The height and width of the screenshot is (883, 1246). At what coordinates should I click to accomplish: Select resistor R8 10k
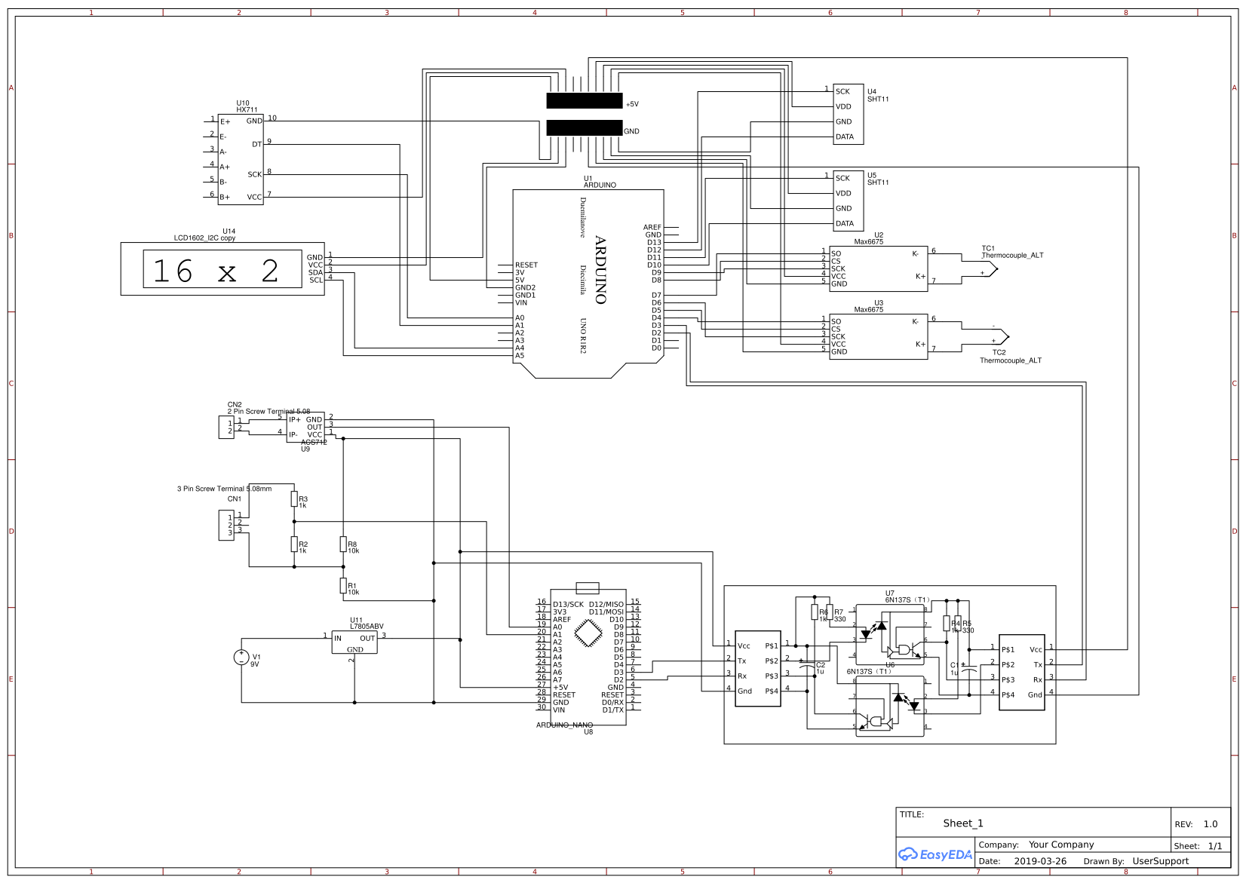click(343, 544)
